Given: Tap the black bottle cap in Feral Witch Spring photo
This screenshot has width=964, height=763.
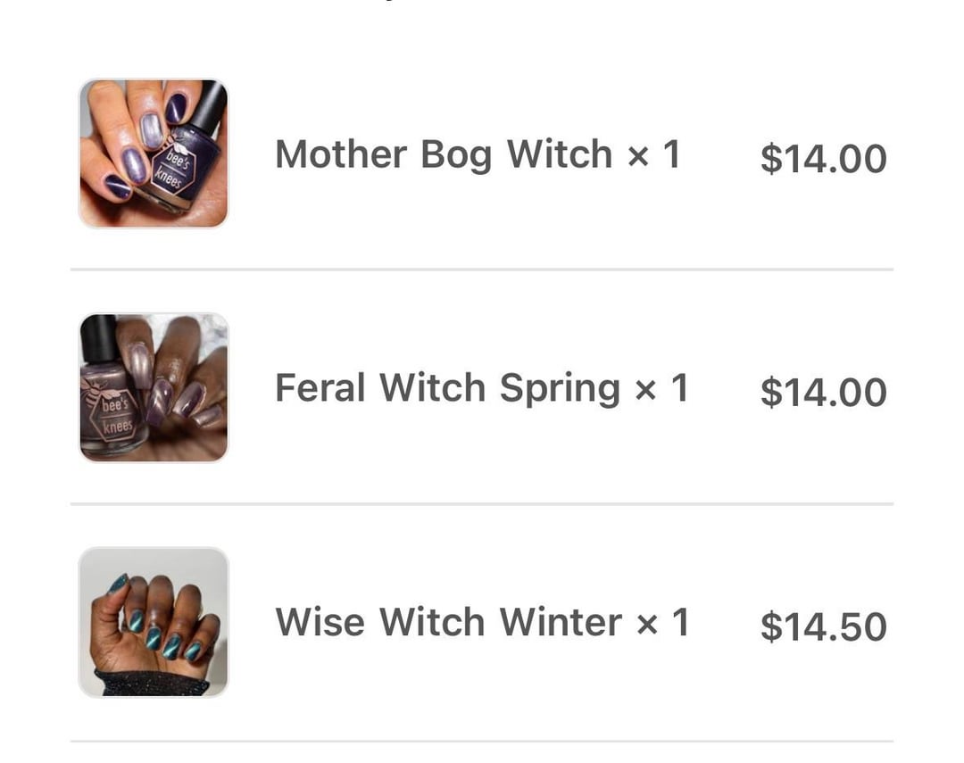Looking at the screenshot, I should point(98,337).
